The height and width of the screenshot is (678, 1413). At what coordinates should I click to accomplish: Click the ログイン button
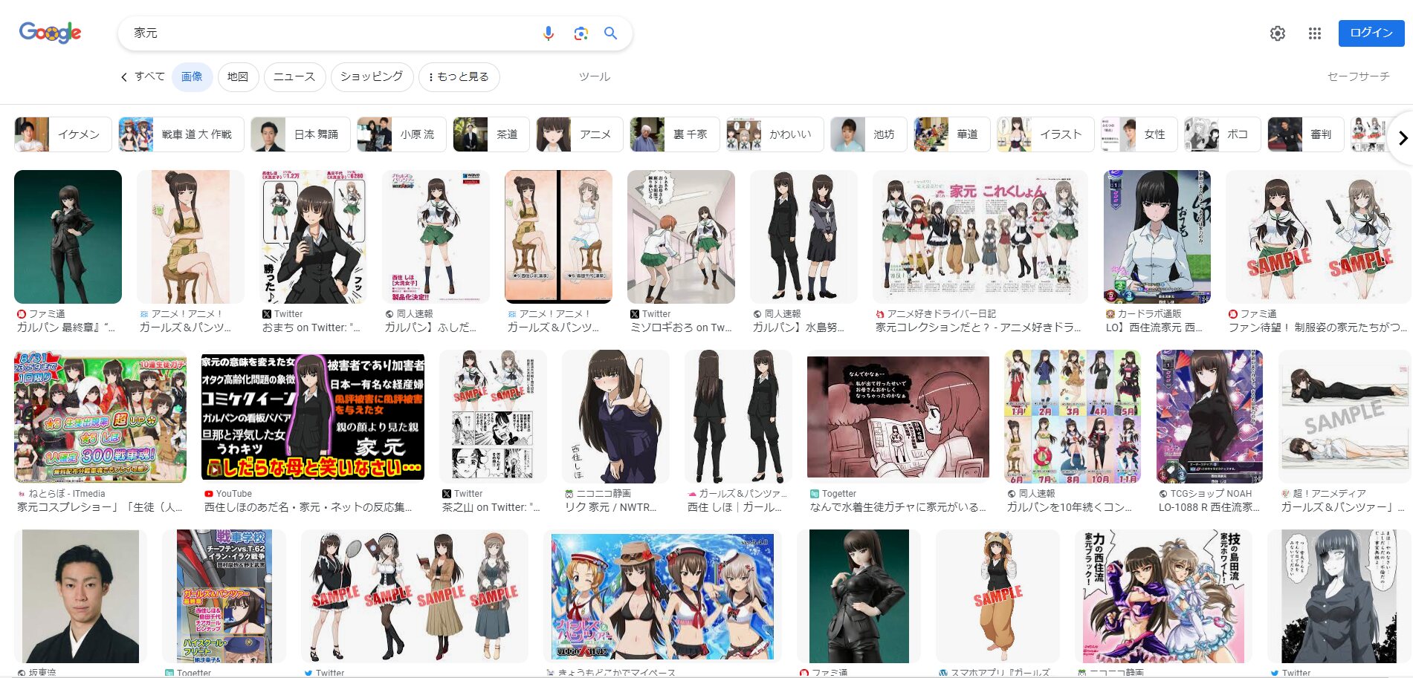pos(1371,33)
